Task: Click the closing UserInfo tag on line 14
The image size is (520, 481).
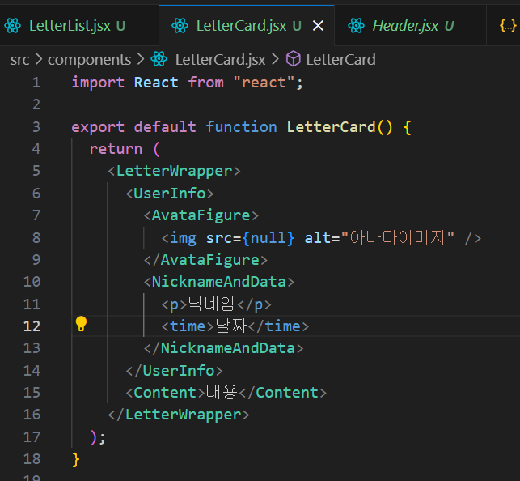Action: pyautogui.click(x=174, y=370)
